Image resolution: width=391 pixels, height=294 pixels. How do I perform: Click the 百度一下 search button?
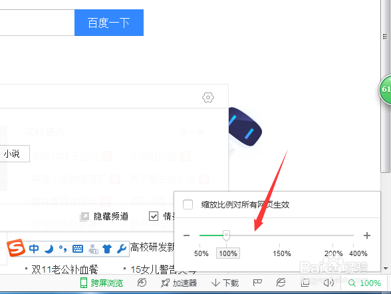pos(109,23)
